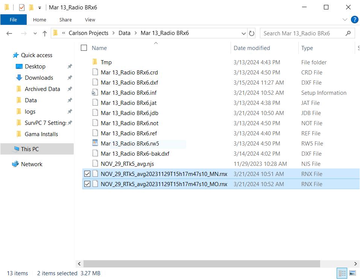Select the Tmp folder name

coord(106,62)
